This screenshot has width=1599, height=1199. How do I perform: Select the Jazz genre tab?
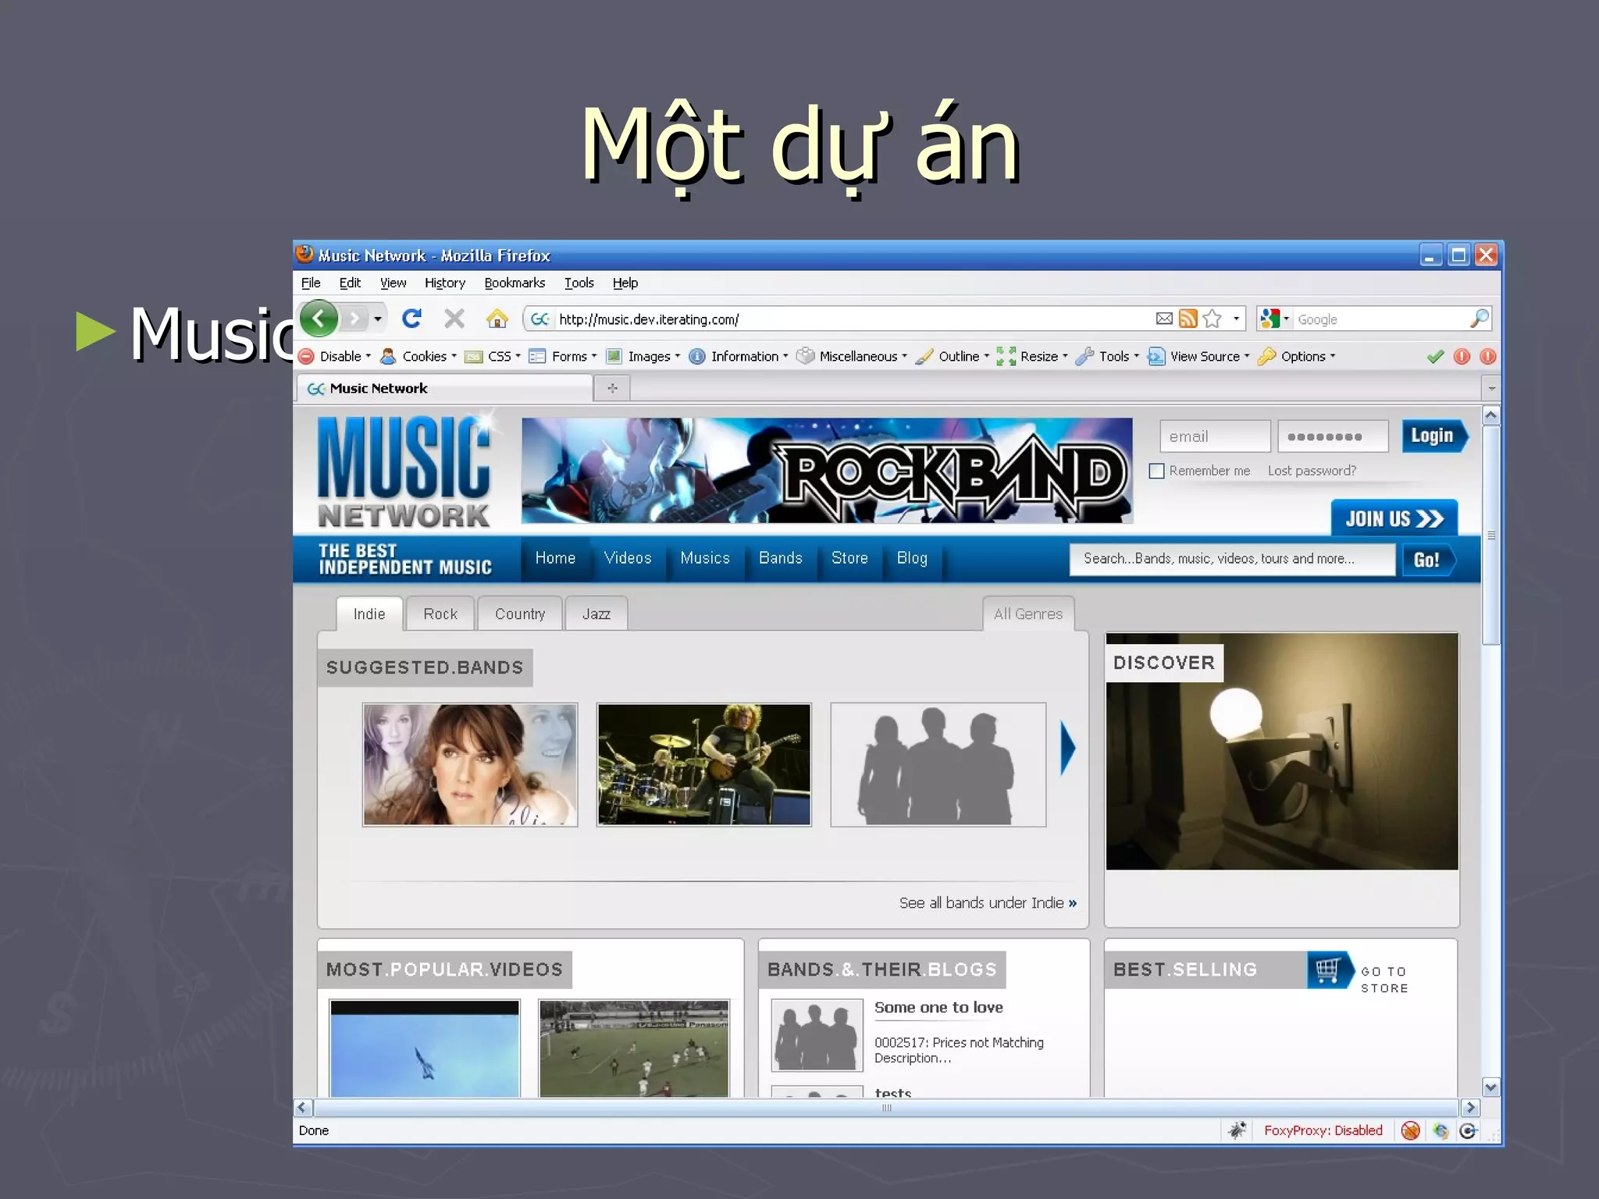point(597,614)
